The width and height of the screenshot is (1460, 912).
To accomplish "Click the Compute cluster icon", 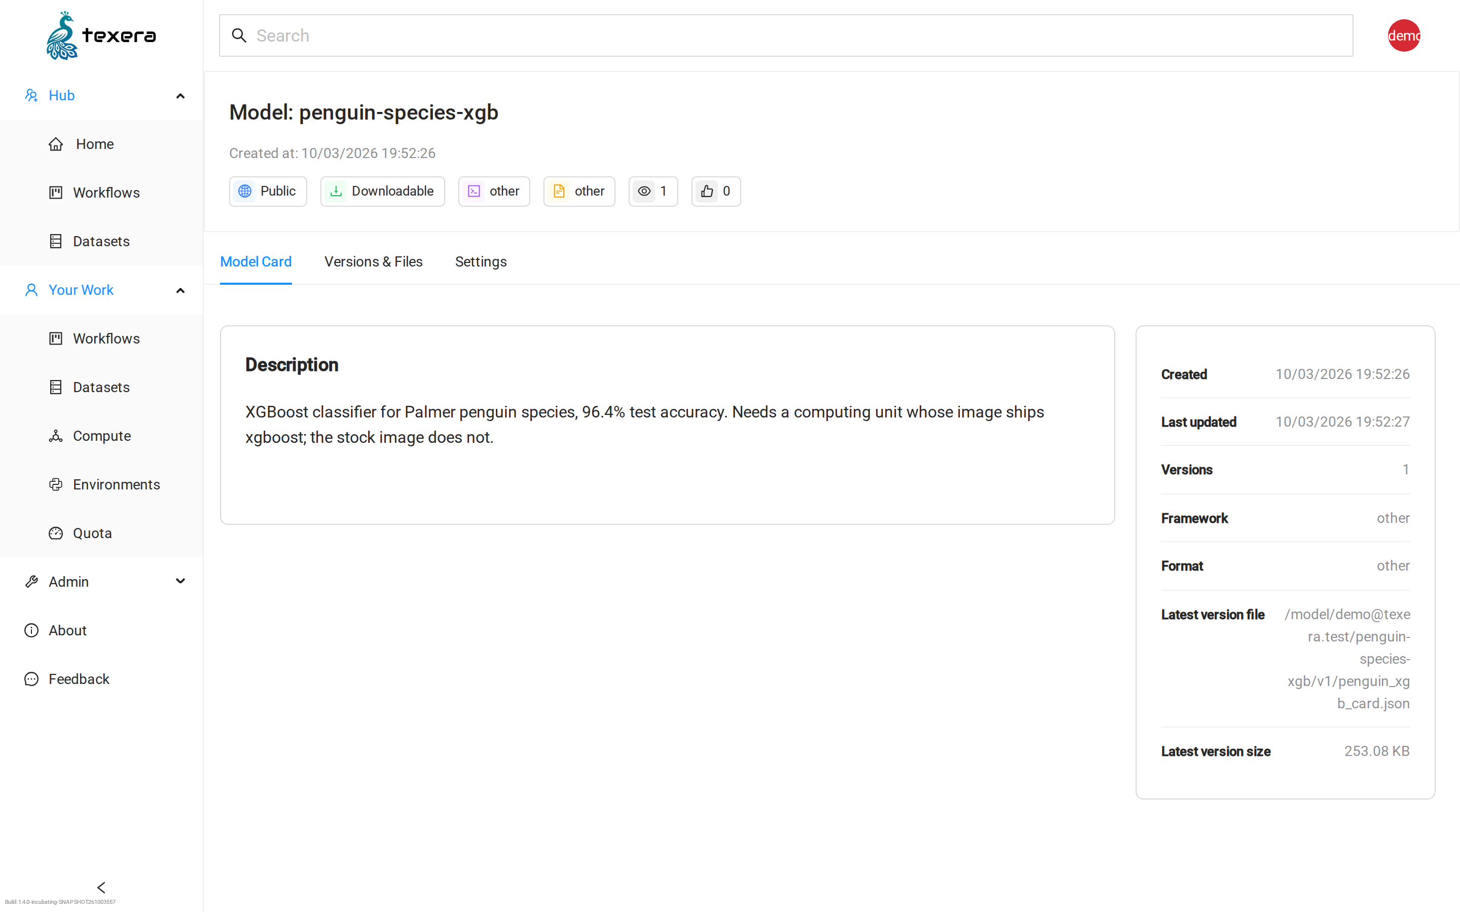I will tap(55, 436).
